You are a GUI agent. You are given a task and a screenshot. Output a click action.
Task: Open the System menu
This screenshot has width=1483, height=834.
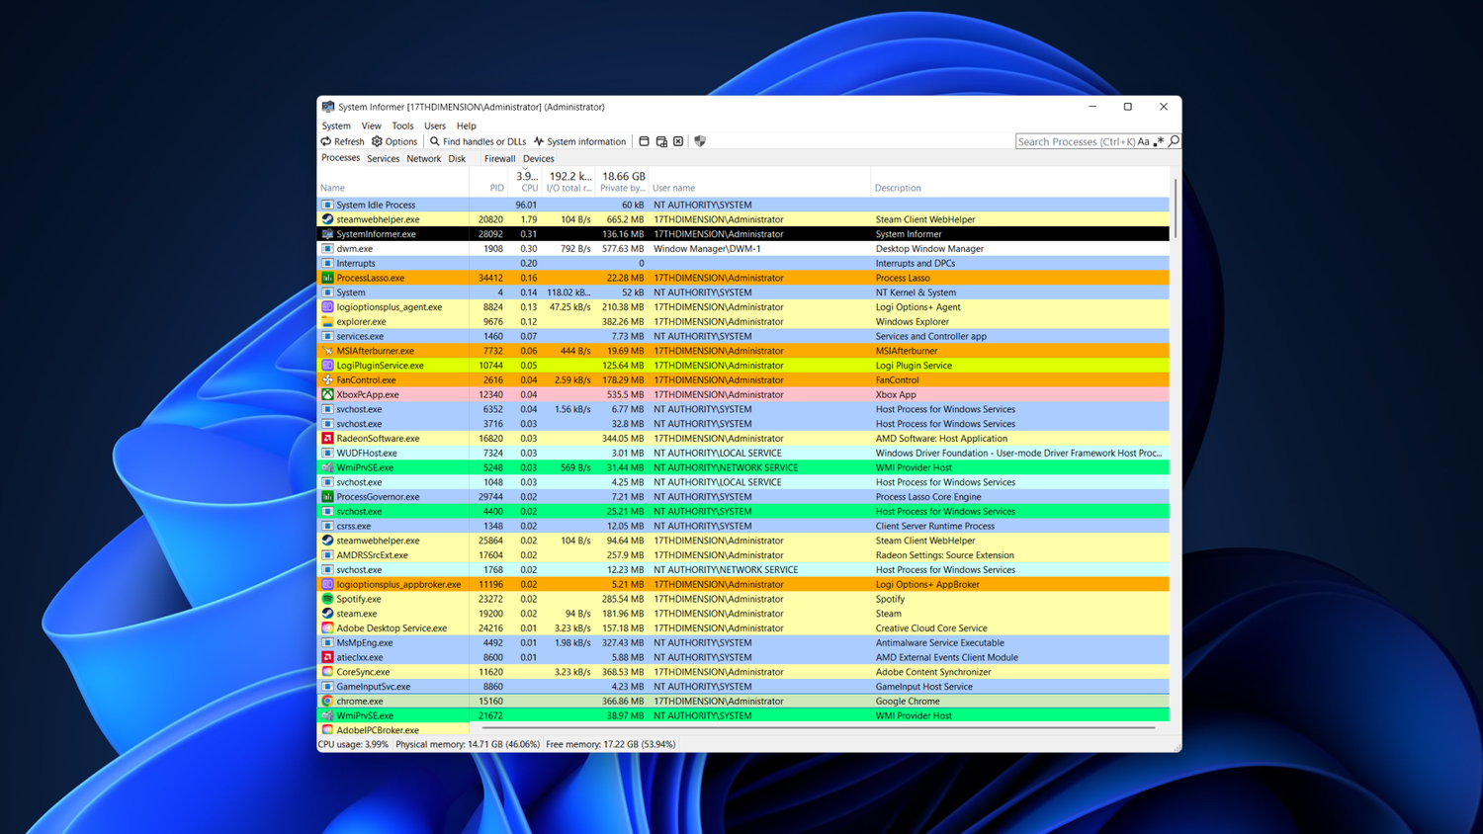tap(336, 125)
